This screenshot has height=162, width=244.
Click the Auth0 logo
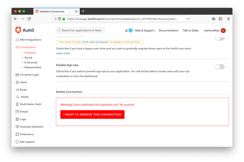pos(25,30)
